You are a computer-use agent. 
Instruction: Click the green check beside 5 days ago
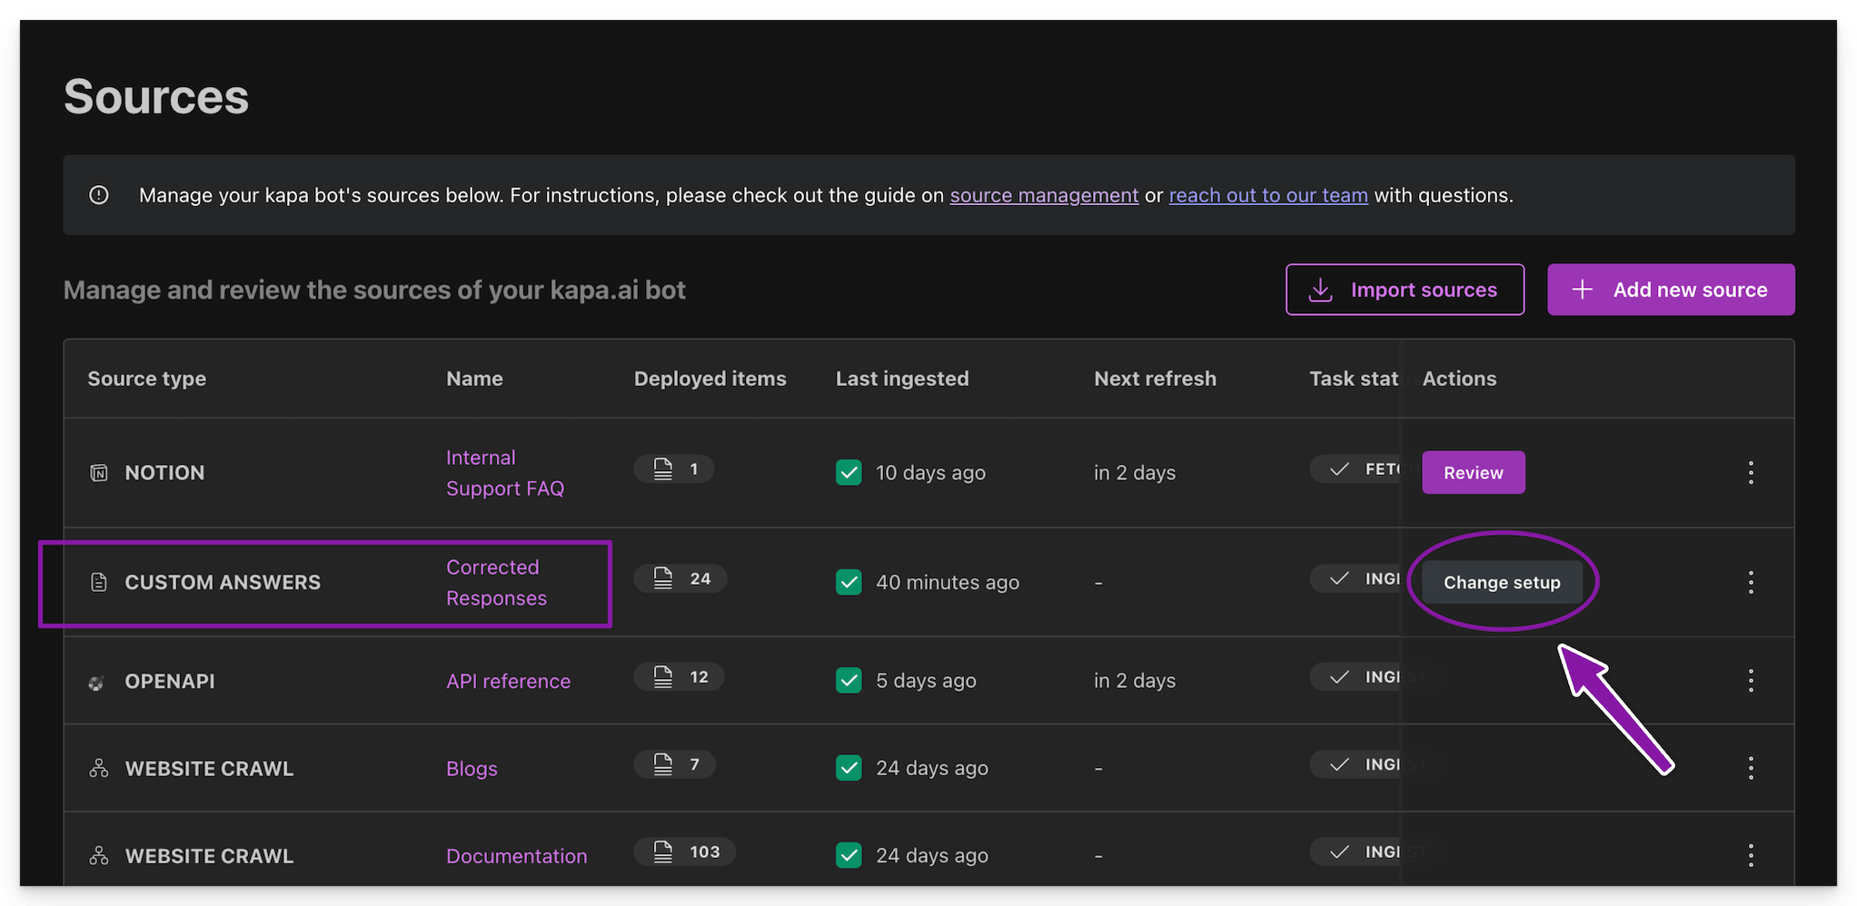pyautogui.click(x=849, y=680)
